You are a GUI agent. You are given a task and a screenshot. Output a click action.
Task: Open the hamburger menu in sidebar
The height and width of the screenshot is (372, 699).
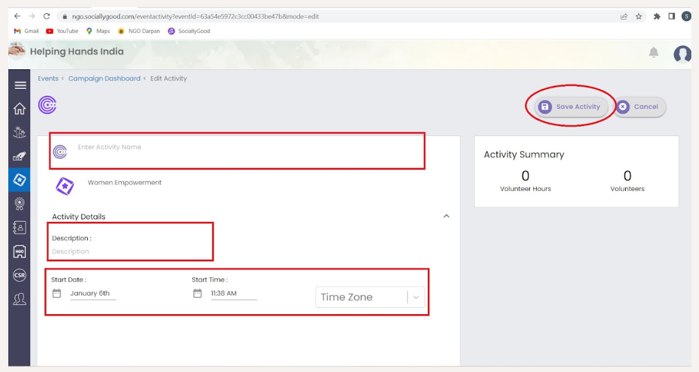coord(20,85)
